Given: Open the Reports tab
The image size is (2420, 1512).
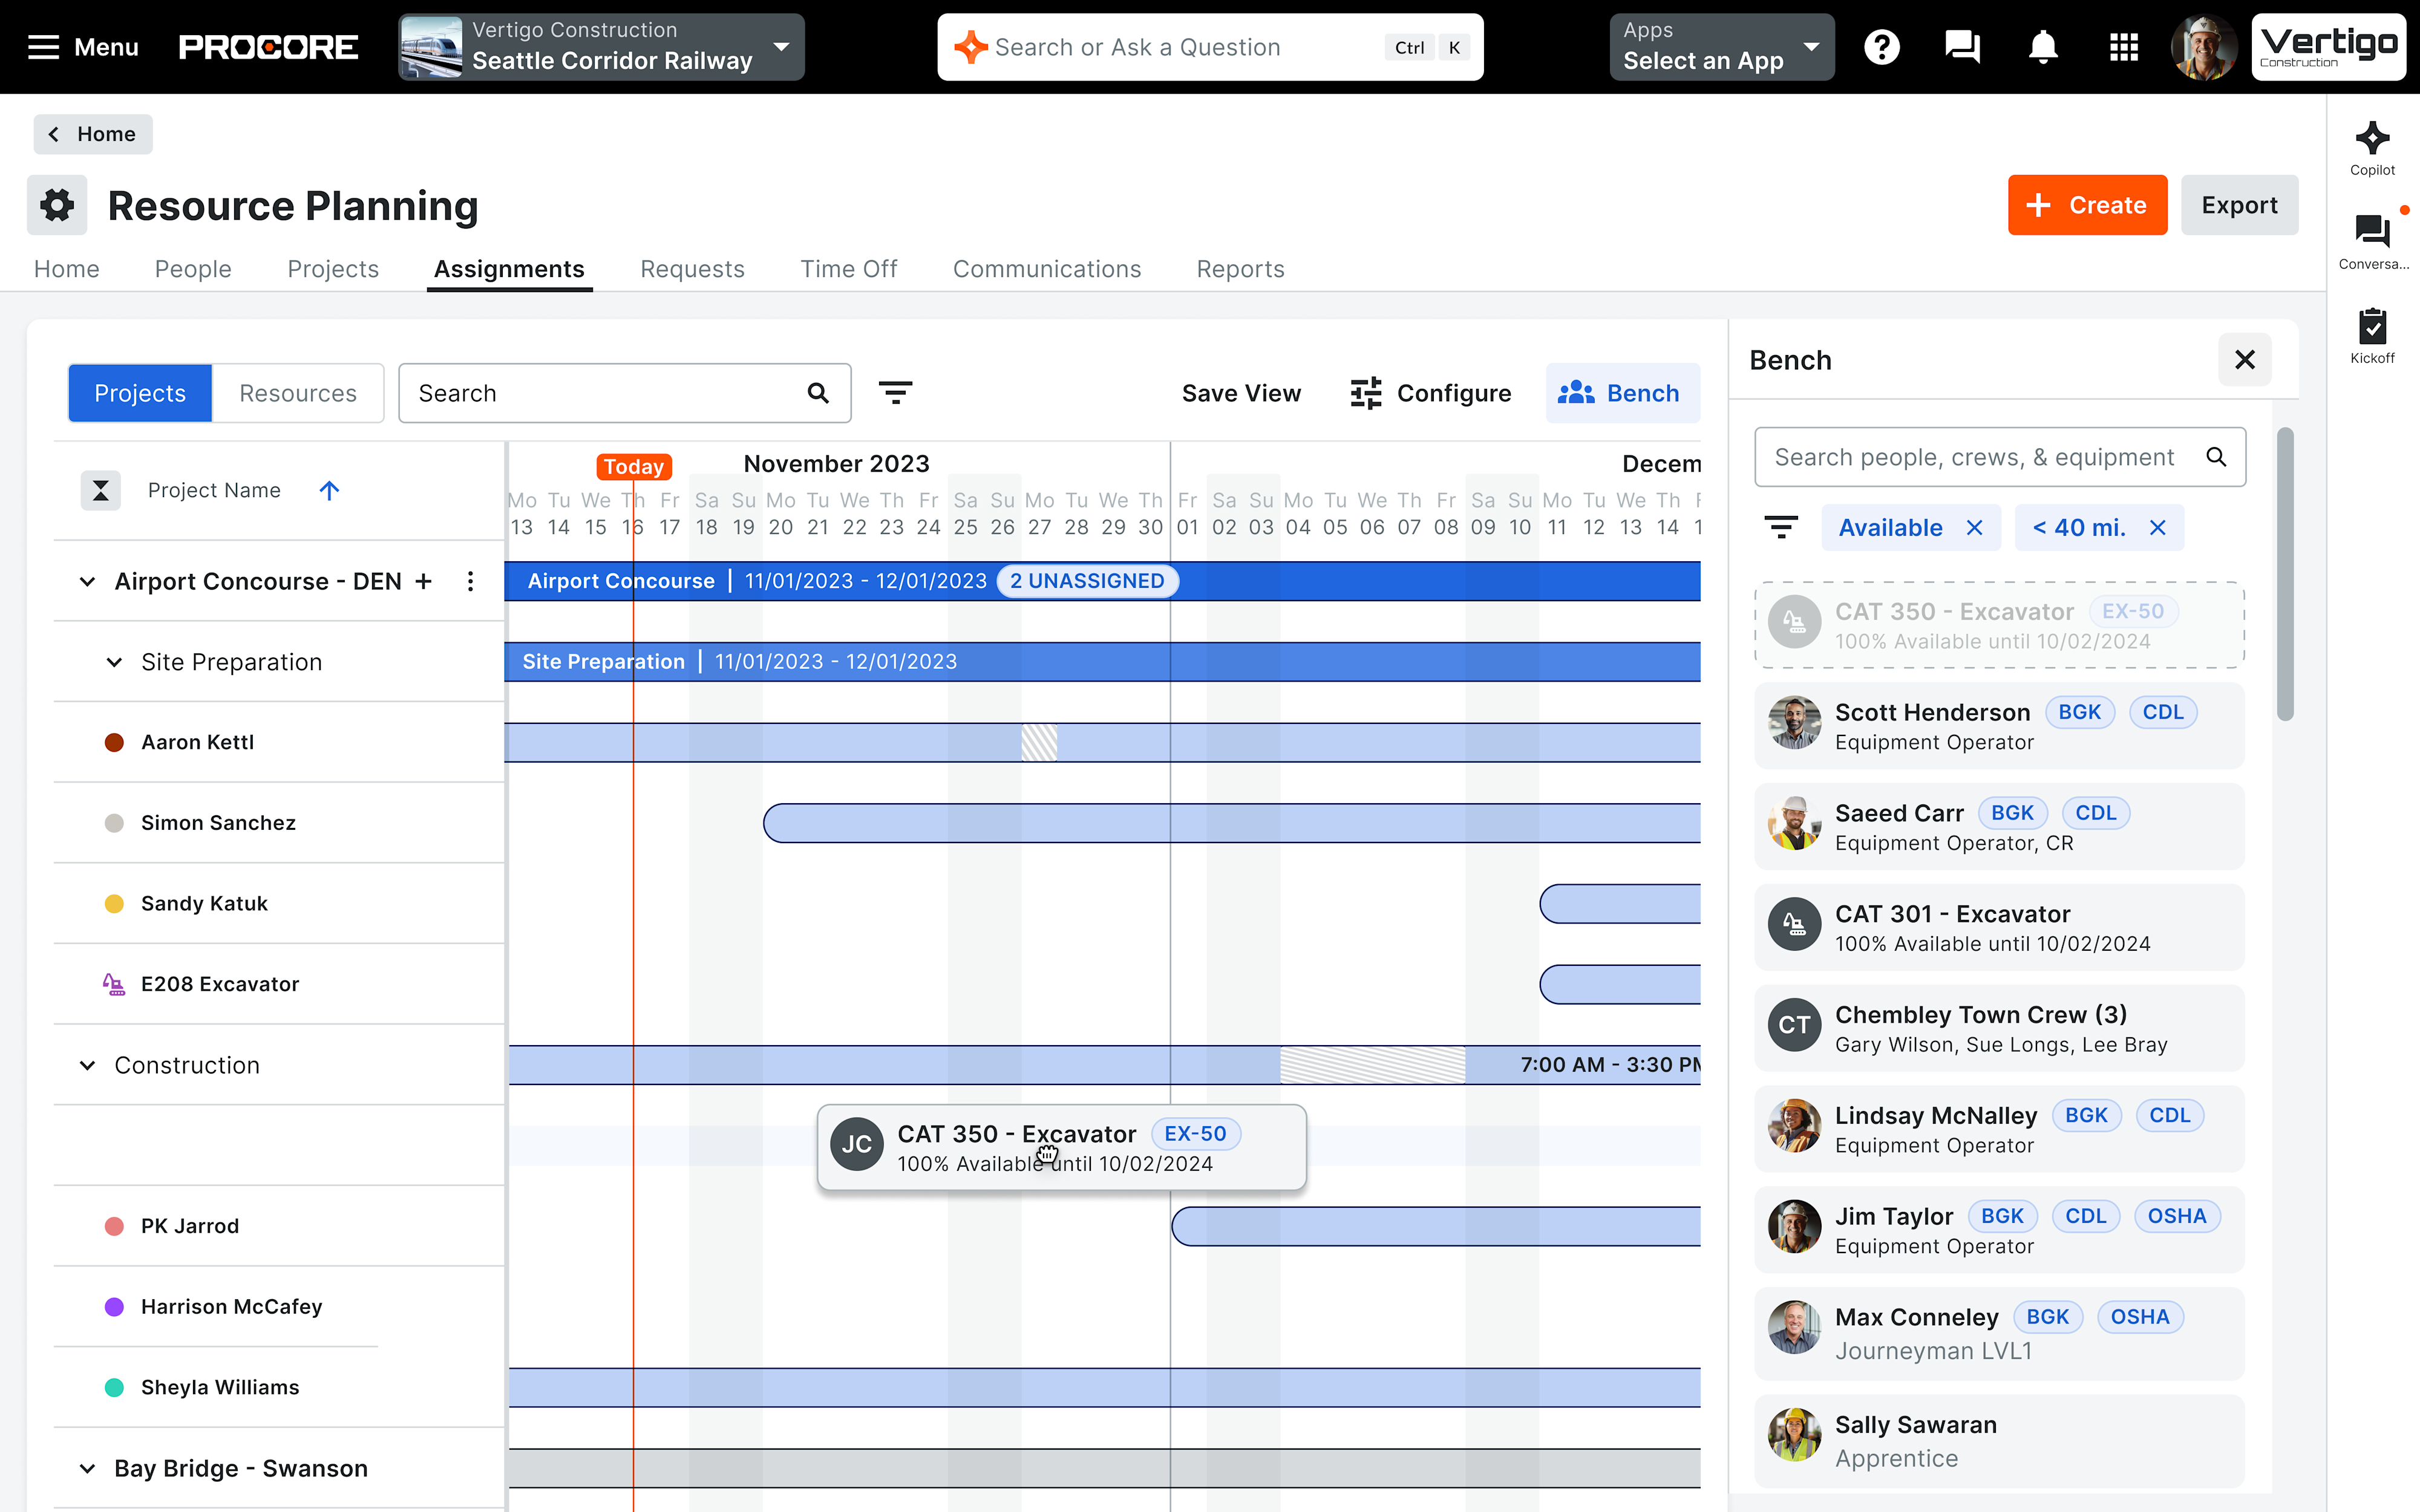Looking at the screenshot, I should [x=1240, y=269].
